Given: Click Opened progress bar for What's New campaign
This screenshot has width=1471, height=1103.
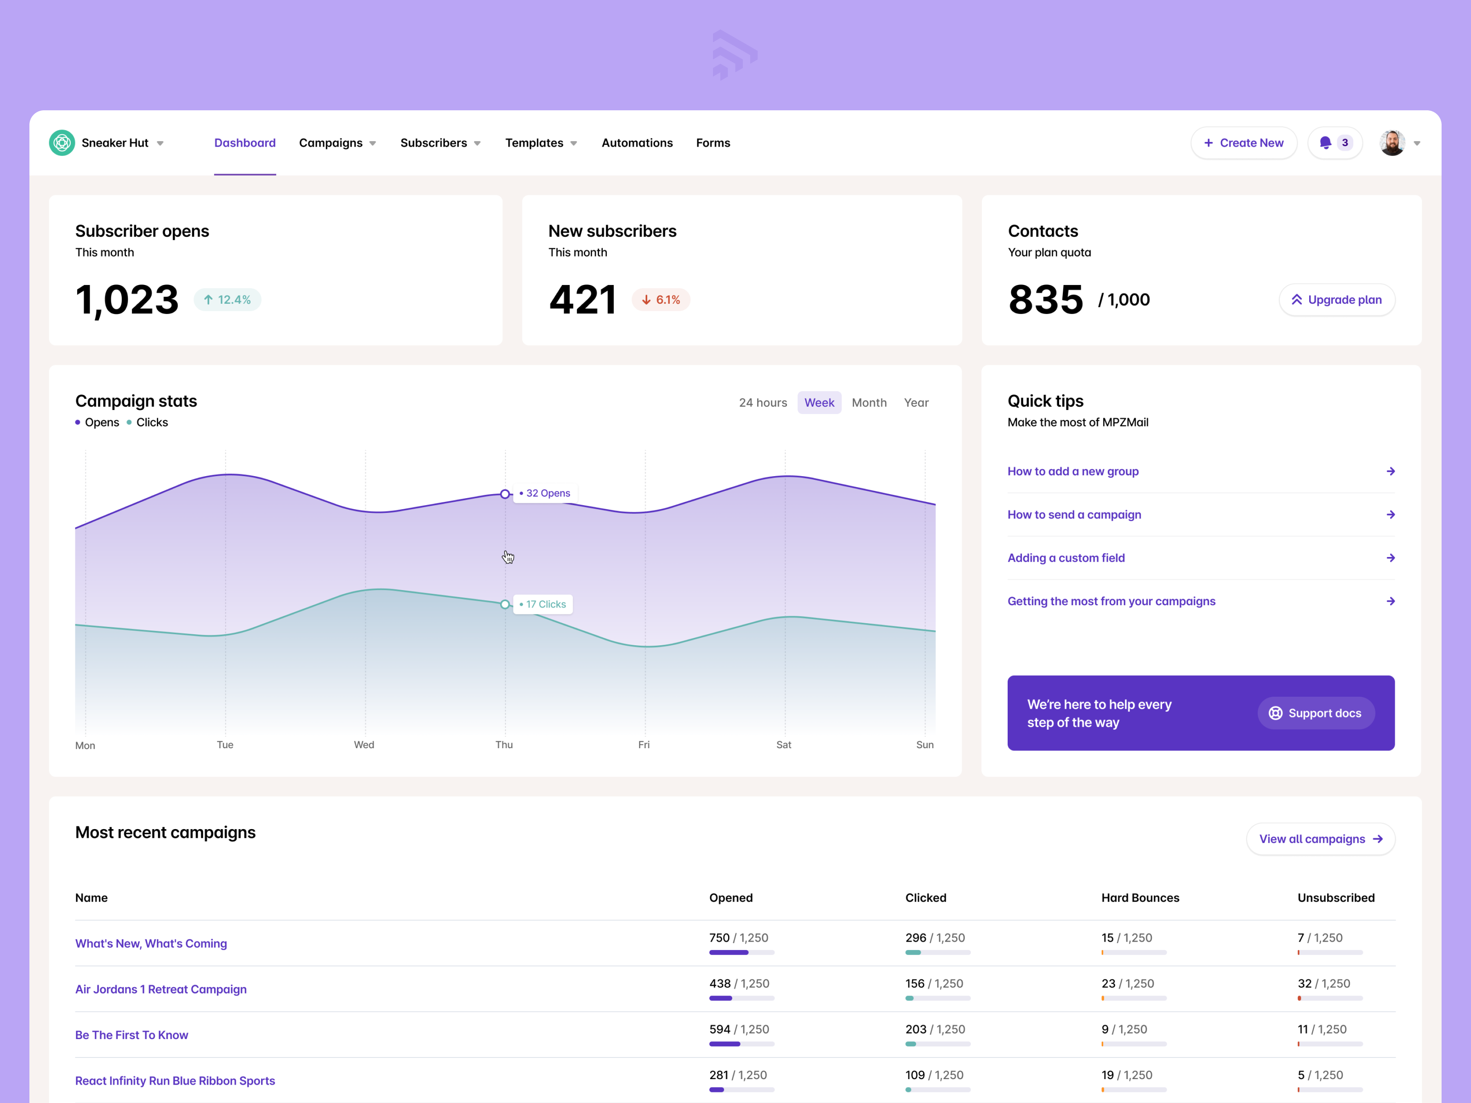Looking at the screenshot, I should pyautogui.click(x=741, y=953).
